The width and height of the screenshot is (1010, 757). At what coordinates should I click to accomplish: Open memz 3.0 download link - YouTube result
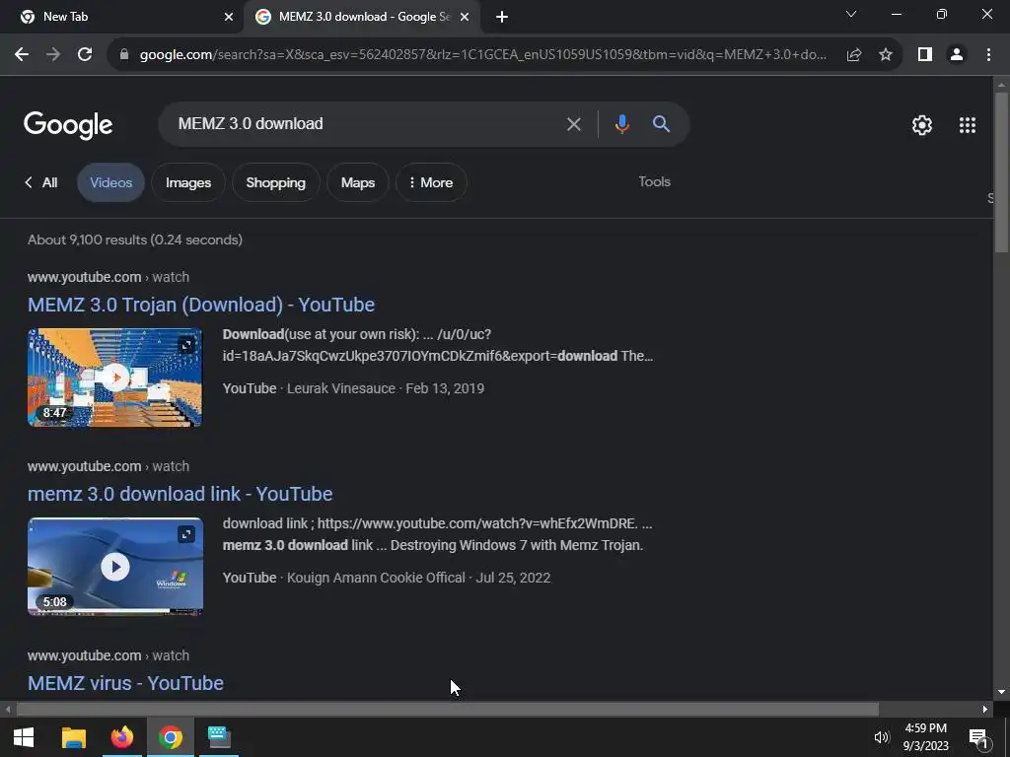point(180,494)
